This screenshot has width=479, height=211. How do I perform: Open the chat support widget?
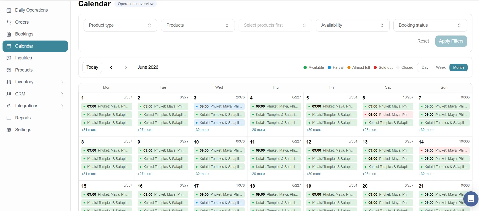coord(471,199)
